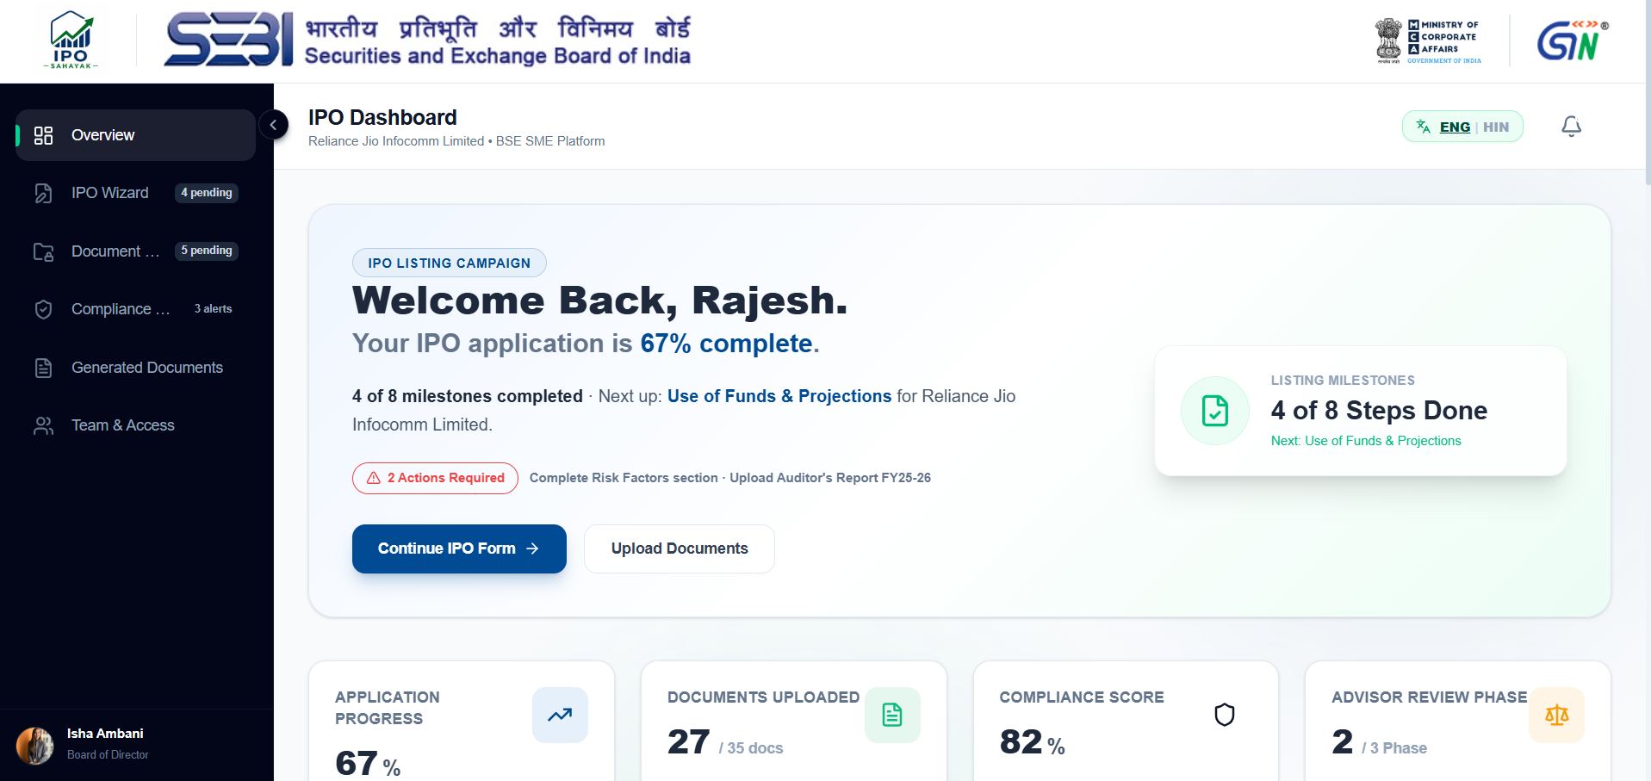Click Upload Documents button

coord(680,549)
